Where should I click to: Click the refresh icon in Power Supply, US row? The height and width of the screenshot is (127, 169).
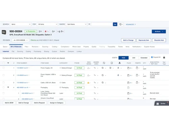click(102, 68)
